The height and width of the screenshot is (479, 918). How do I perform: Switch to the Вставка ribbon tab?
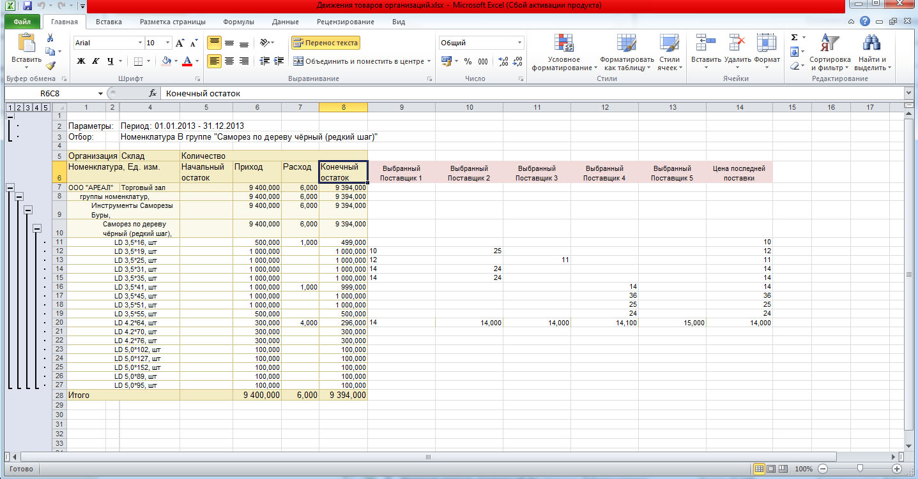click(109, 22)
